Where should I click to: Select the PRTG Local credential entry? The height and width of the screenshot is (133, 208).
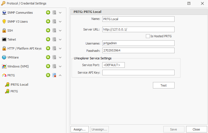pyautogui.click(x=17, y=85)
